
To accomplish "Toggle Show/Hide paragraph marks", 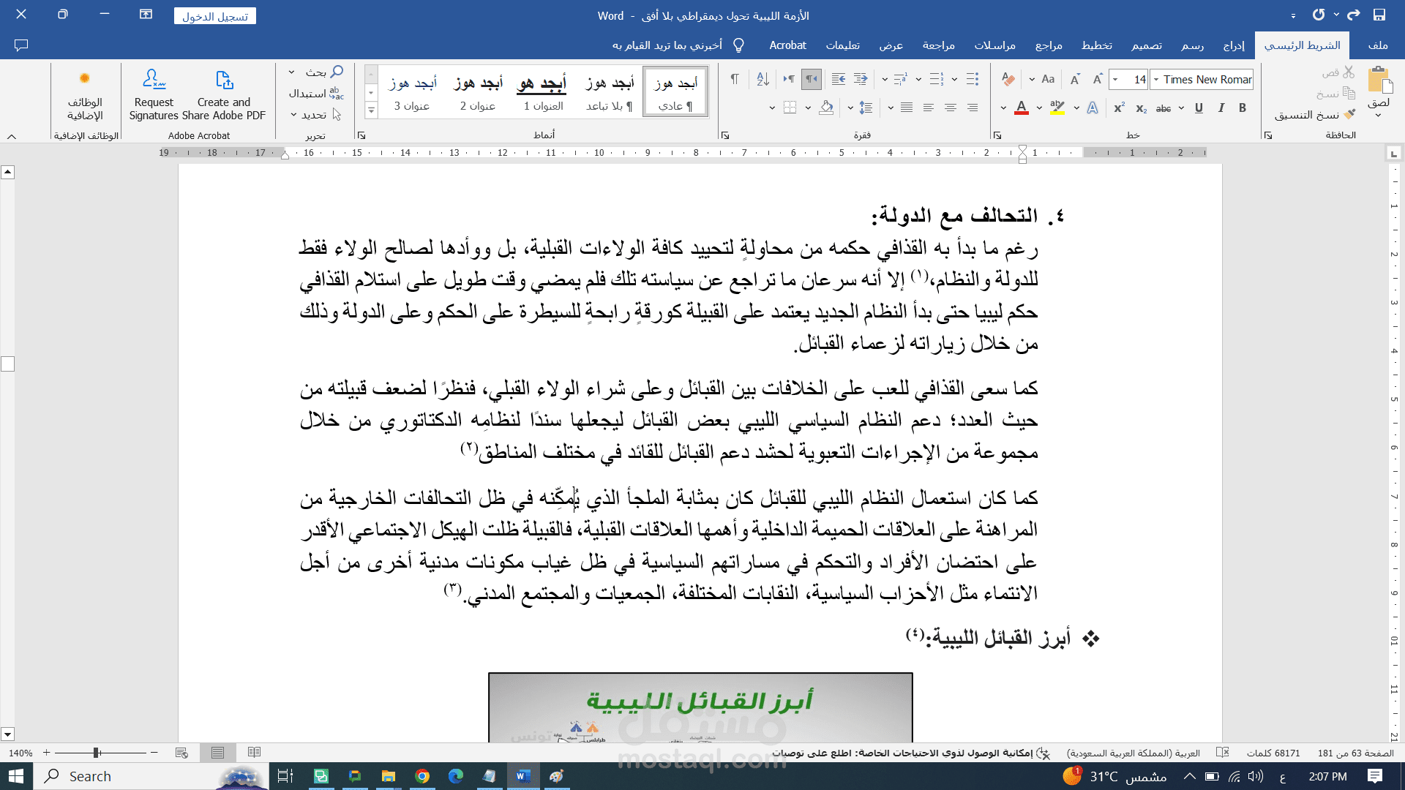I will (735, 79).
